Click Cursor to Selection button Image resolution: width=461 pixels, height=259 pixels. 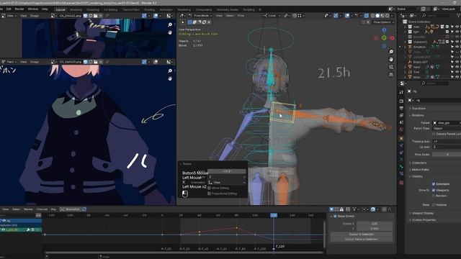[362, 235]
